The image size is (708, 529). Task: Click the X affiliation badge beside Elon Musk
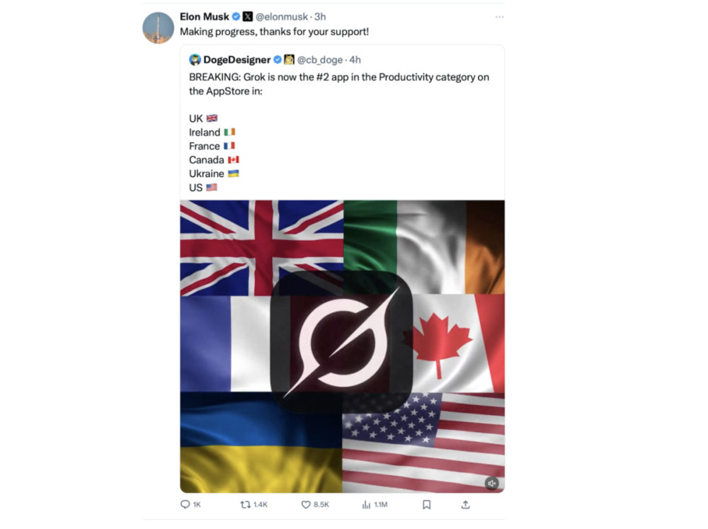tap(248, 17)
